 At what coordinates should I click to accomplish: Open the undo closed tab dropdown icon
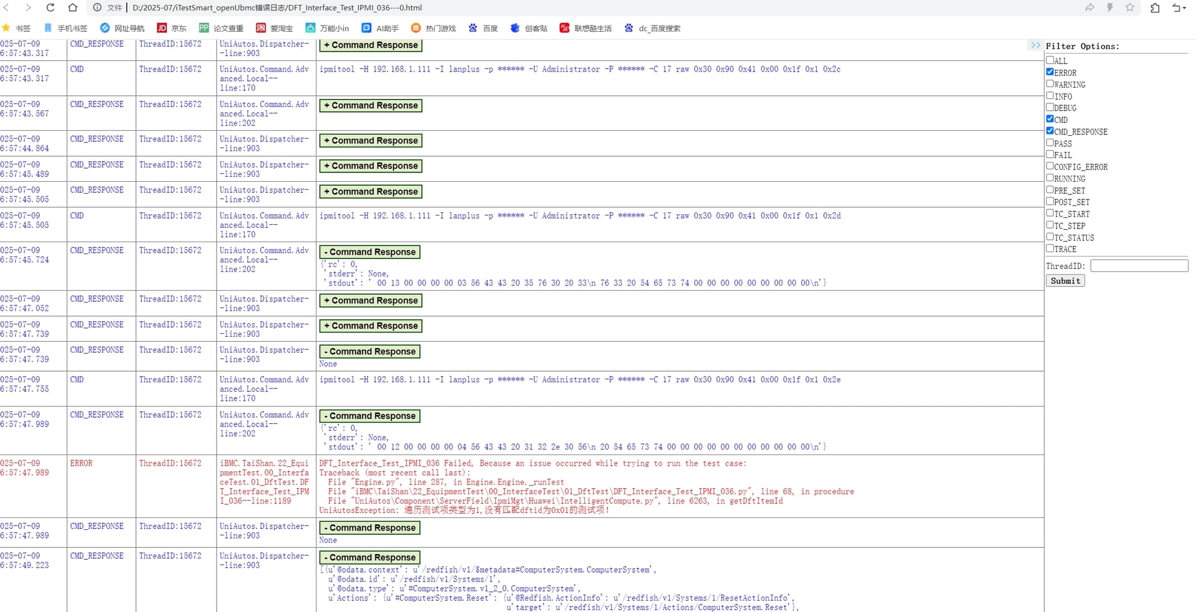coord(1179,7)
